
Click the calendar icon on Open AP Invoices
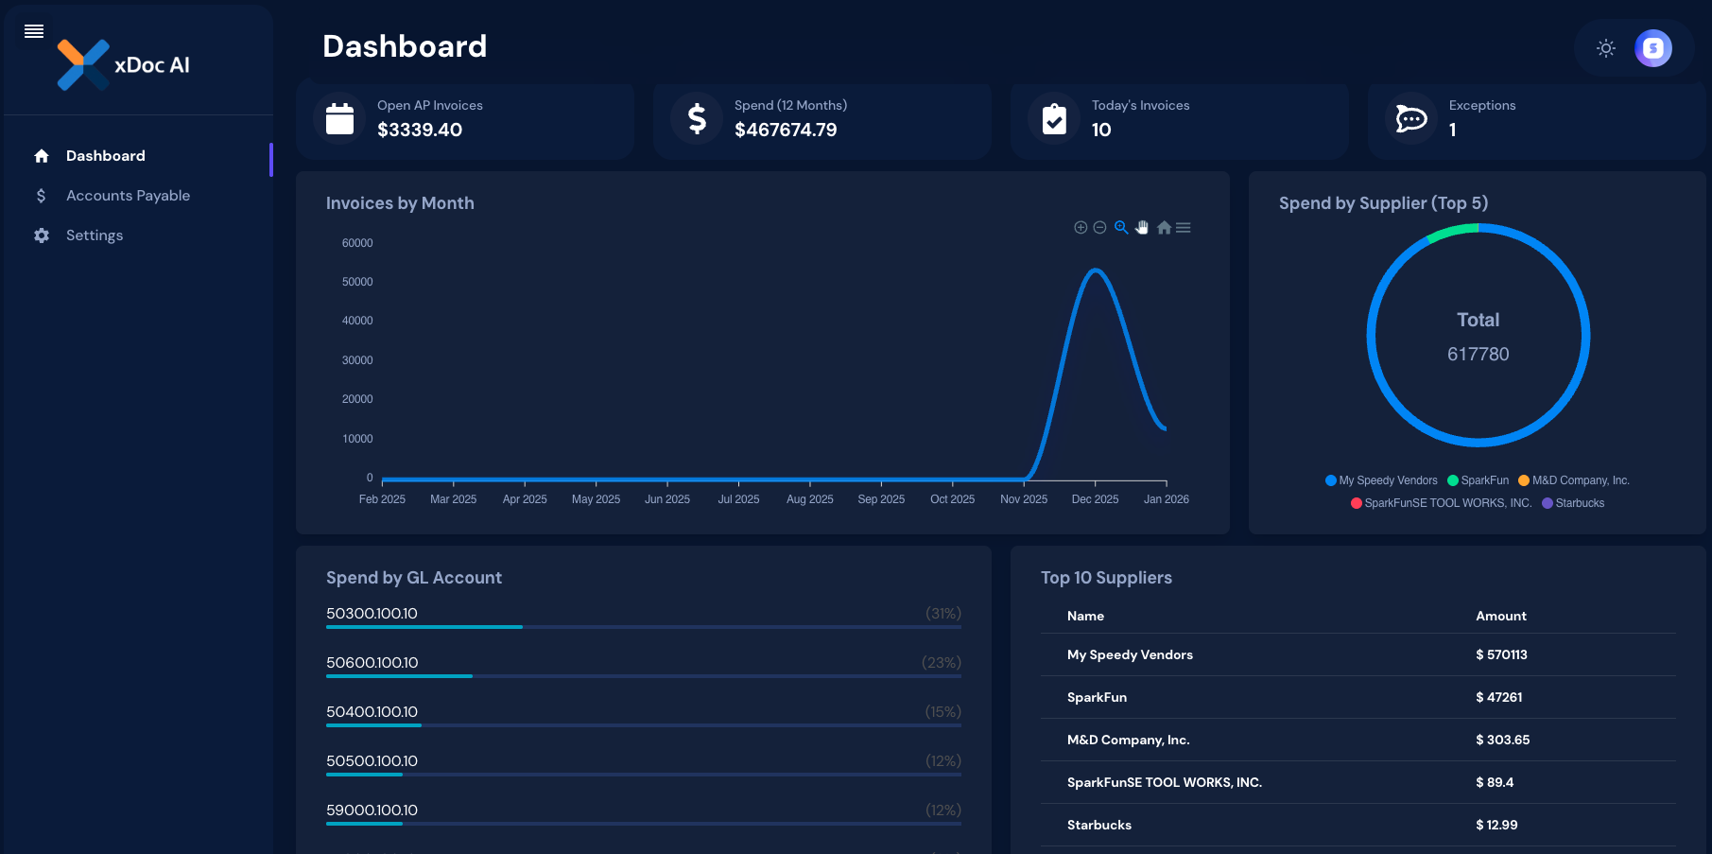point(339,119)
